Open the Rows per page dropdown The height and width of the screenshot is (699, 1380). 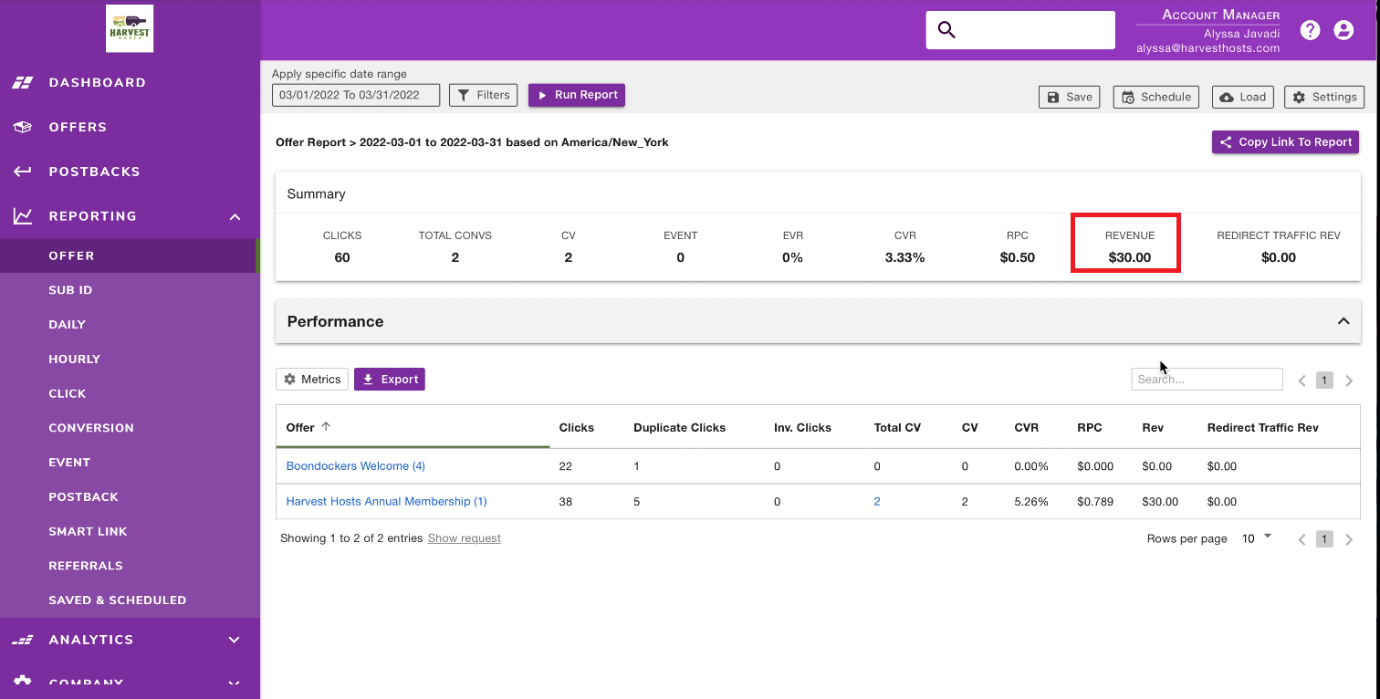(1257, 538)
